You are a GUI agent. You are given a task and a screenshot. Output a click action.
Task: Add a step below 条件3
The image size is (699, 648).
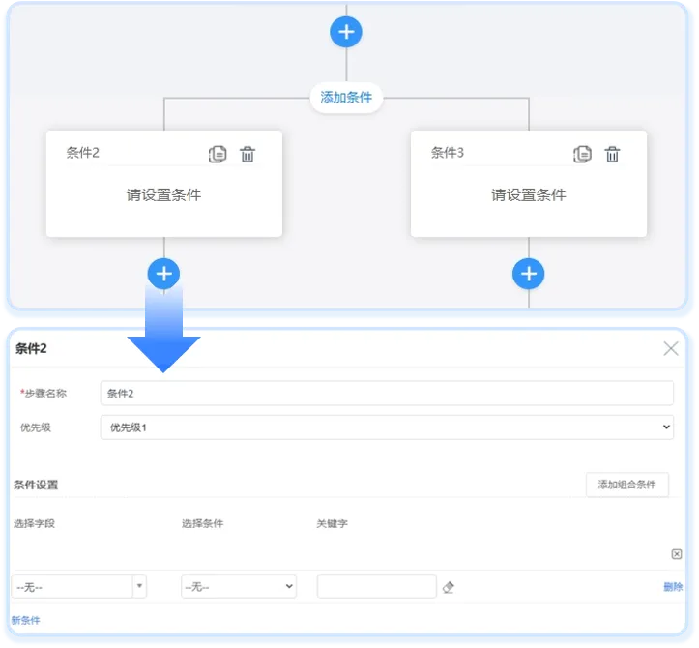pos(528,274)
